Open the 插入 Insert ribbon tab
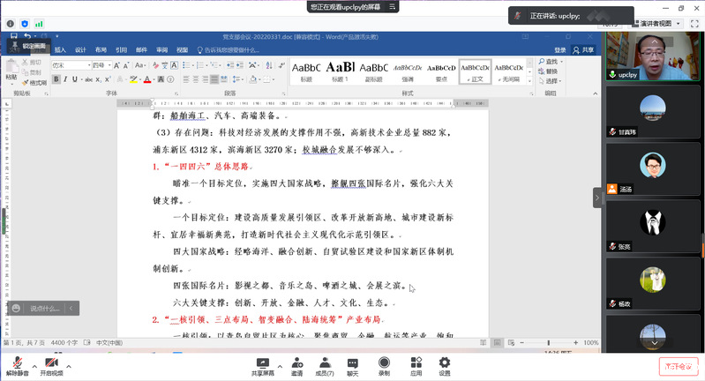705x381 pixels. click(x=60, y=50)
